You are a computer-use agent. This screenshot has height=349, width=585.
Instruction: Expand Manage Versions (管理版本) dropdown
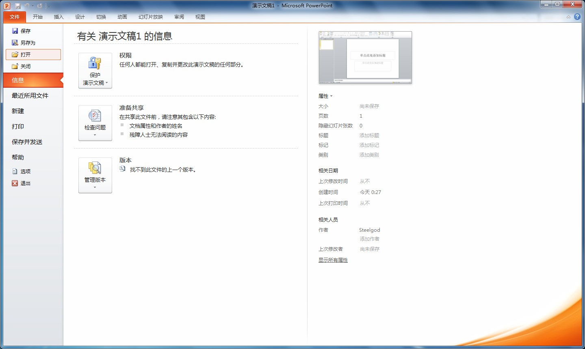pyautogui.click(x=95, y=175)
